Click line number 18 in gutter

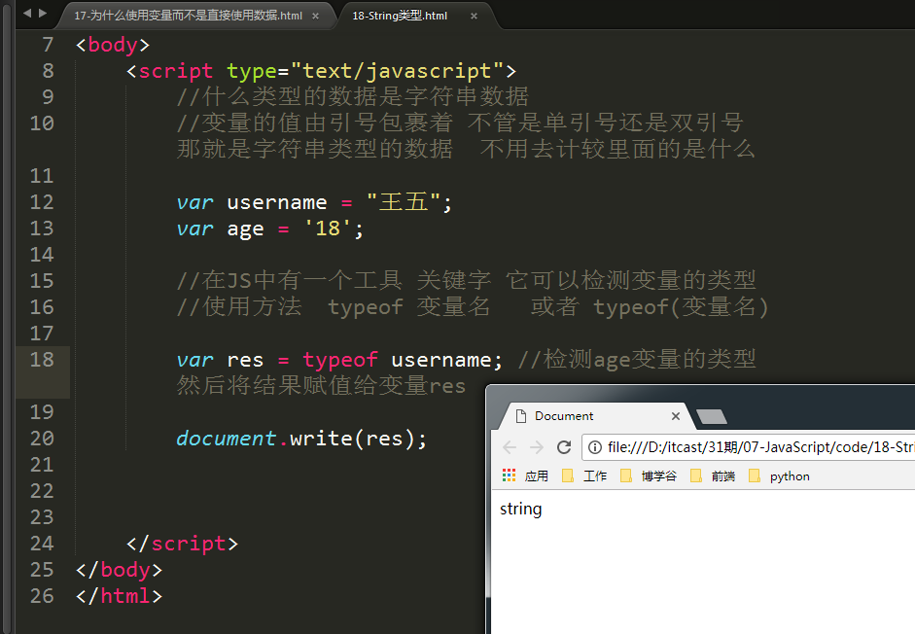point(42,360)
